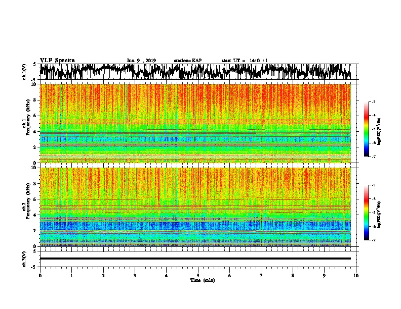Click the ch.2 colorbar log(PSD) label
Image resolution: width=401 pixels, height=309 pixels.
[379, 215]
